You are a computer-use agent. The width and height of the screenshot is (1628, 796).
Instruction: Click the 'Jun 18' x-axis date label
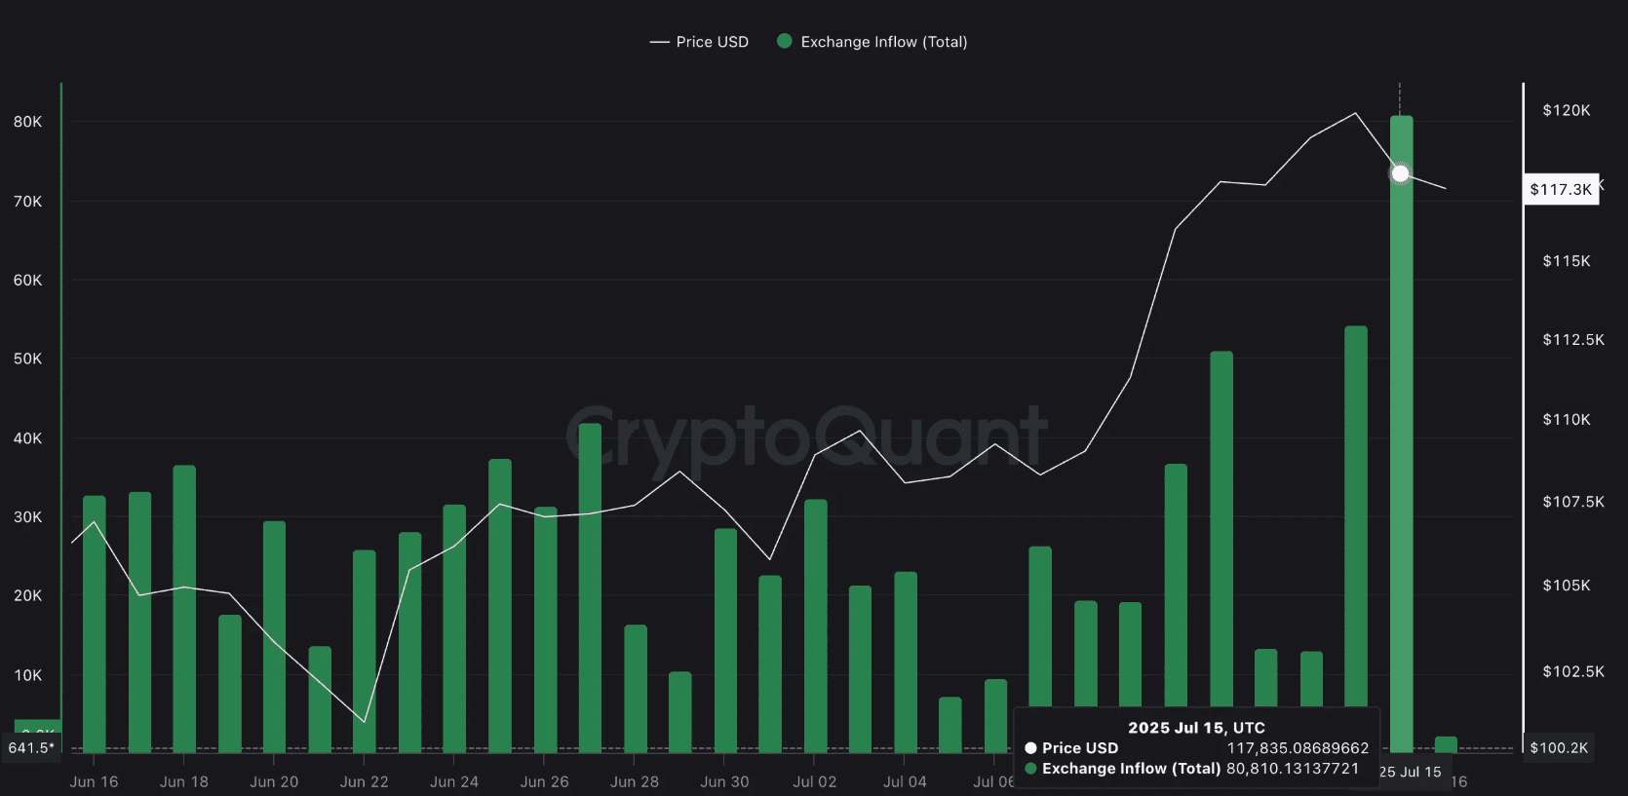pyautogui.click(x=184, y=781)
